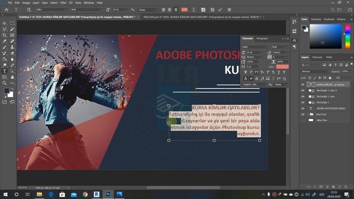The width and height of the screenshot is (354, 199).
Task: Select the Hand tool
Action: [12, 77]
